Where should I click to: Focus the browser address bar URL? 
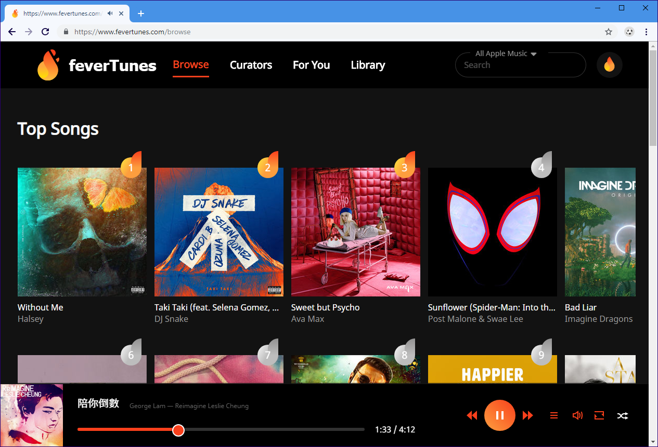pos(133,32)
